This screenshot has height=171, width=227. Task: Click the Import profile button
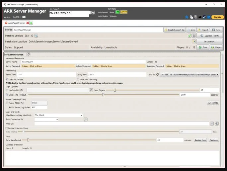tap(203, 30)
